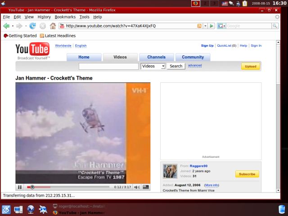Open the Home page icon in toolbar
Image resolution: width=288 pixels, height=216 pixels.
point(53,26)
